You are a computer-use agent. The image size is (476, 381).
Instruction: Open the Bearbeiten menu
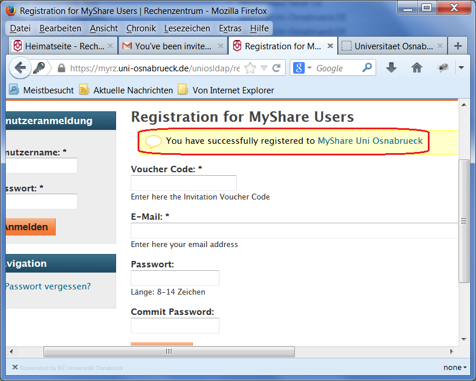pyautogui.click(x=60, y=28)
